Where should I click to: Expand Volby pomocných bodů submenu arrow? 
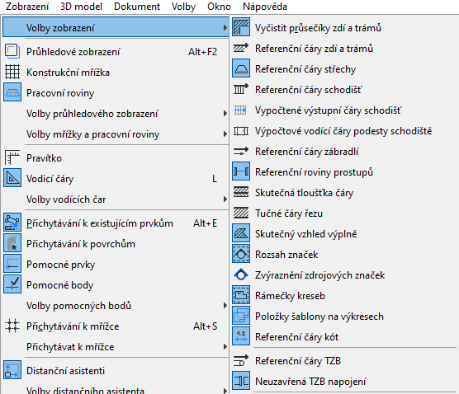[225, 306]
